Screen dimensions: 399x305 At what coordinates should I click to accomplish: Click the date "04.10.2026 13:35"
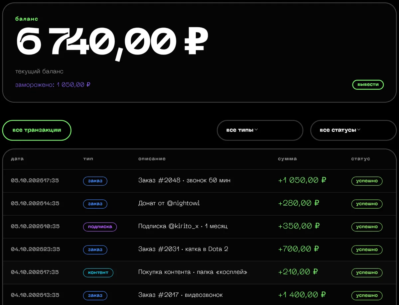(x=35, y=295)
